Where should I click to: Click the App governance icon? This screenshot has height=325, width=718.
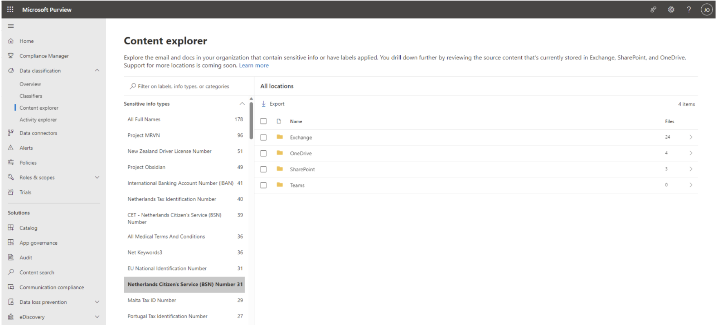(11, 243)
